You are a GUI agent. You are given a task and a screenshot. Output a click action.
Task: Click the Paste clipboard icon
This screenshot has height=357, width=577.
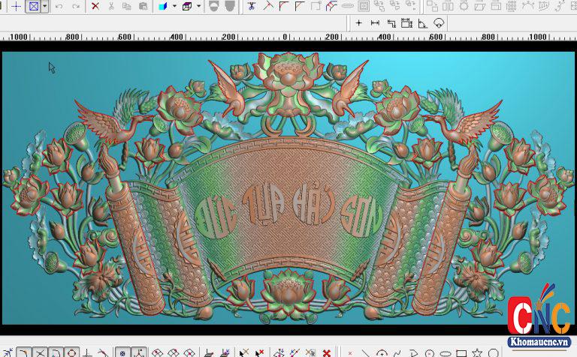(x=143, y=6)
